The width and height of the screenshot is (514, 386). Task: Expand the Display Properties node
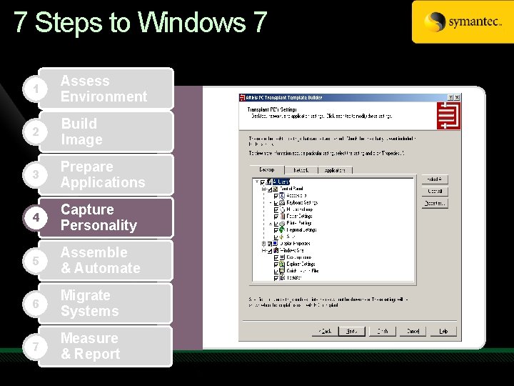[x=263, y=244]
